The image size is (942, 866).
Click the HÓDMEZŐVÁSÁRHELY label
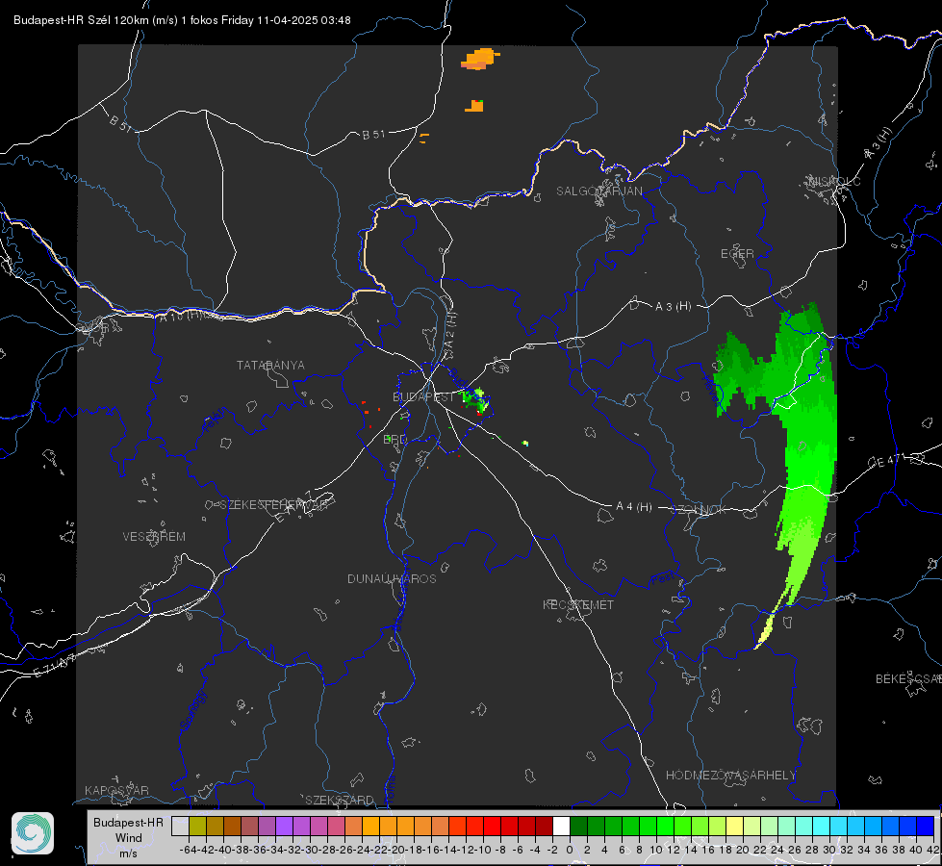(731, 776)
